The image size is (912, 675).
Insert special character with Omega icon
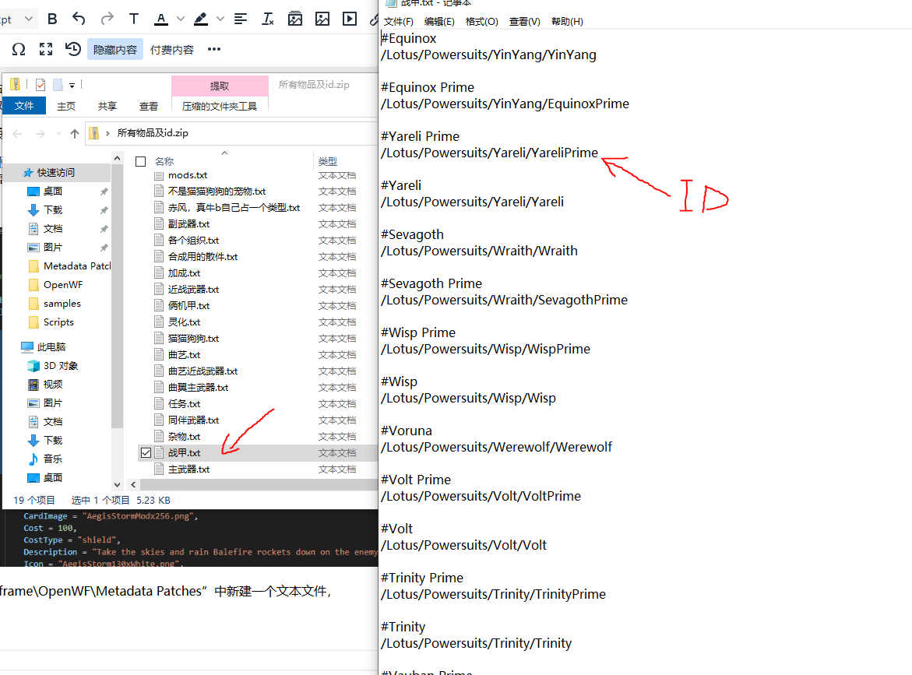pos(19,50)
